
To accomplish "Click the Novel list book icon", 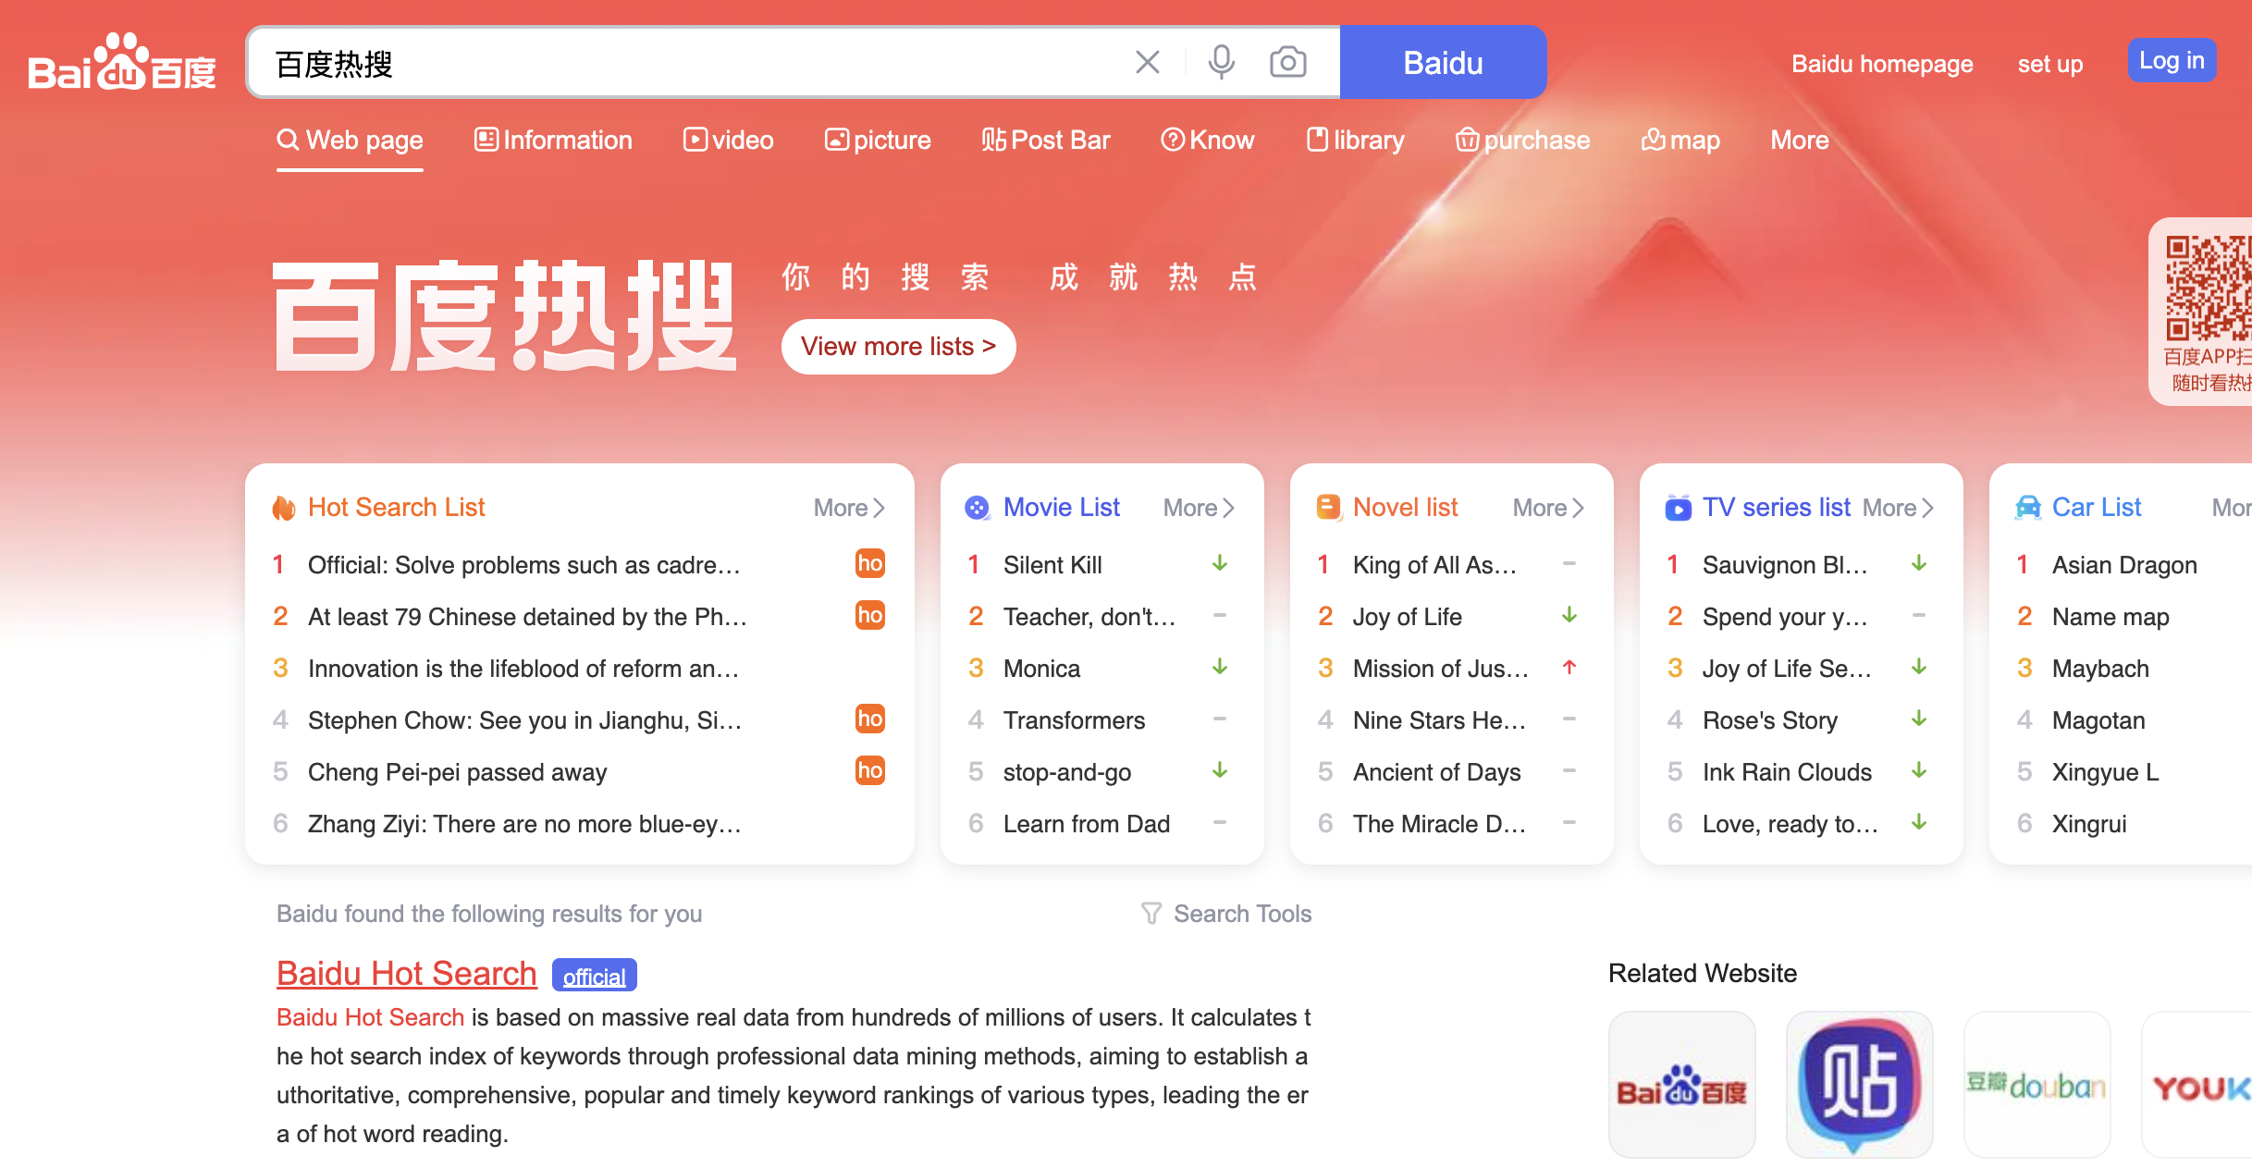I will tap(1327, 507).
